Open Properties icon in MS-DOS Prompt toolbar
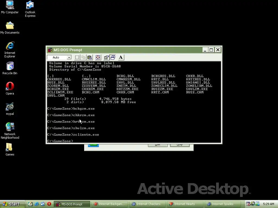The width and height of the screenshot is (278, 208). pyautogui.click(x=106, y=57)
